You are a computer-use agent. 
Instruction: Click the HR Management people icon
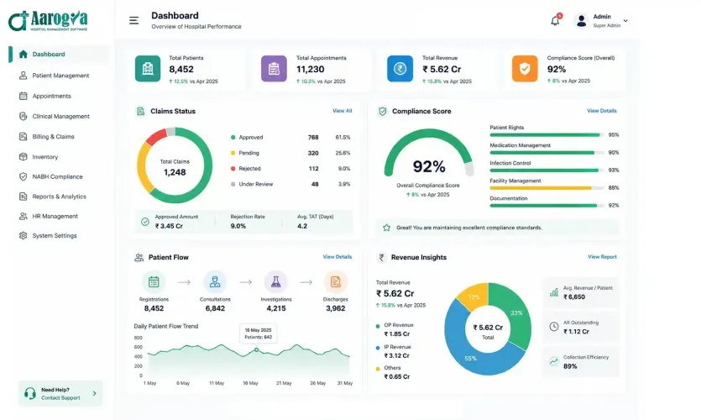point(24,216)
